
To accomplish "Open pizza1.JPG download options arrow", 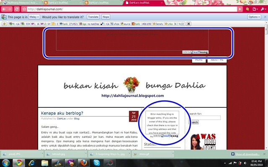I will [42, 154].
